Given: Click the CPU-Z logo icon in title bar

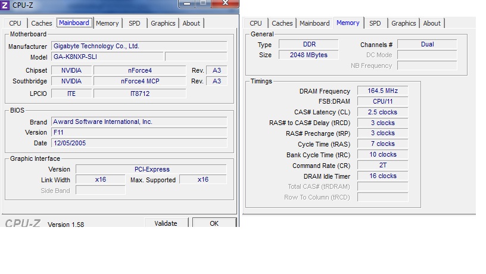Looking at the screenshot, I should pyautogui.click(x=5, y=5).
